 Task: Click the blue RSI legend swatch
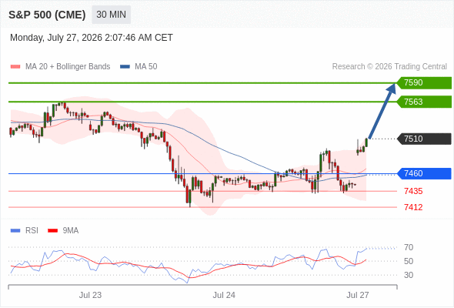pyautogui.click(x=15, y=231)
